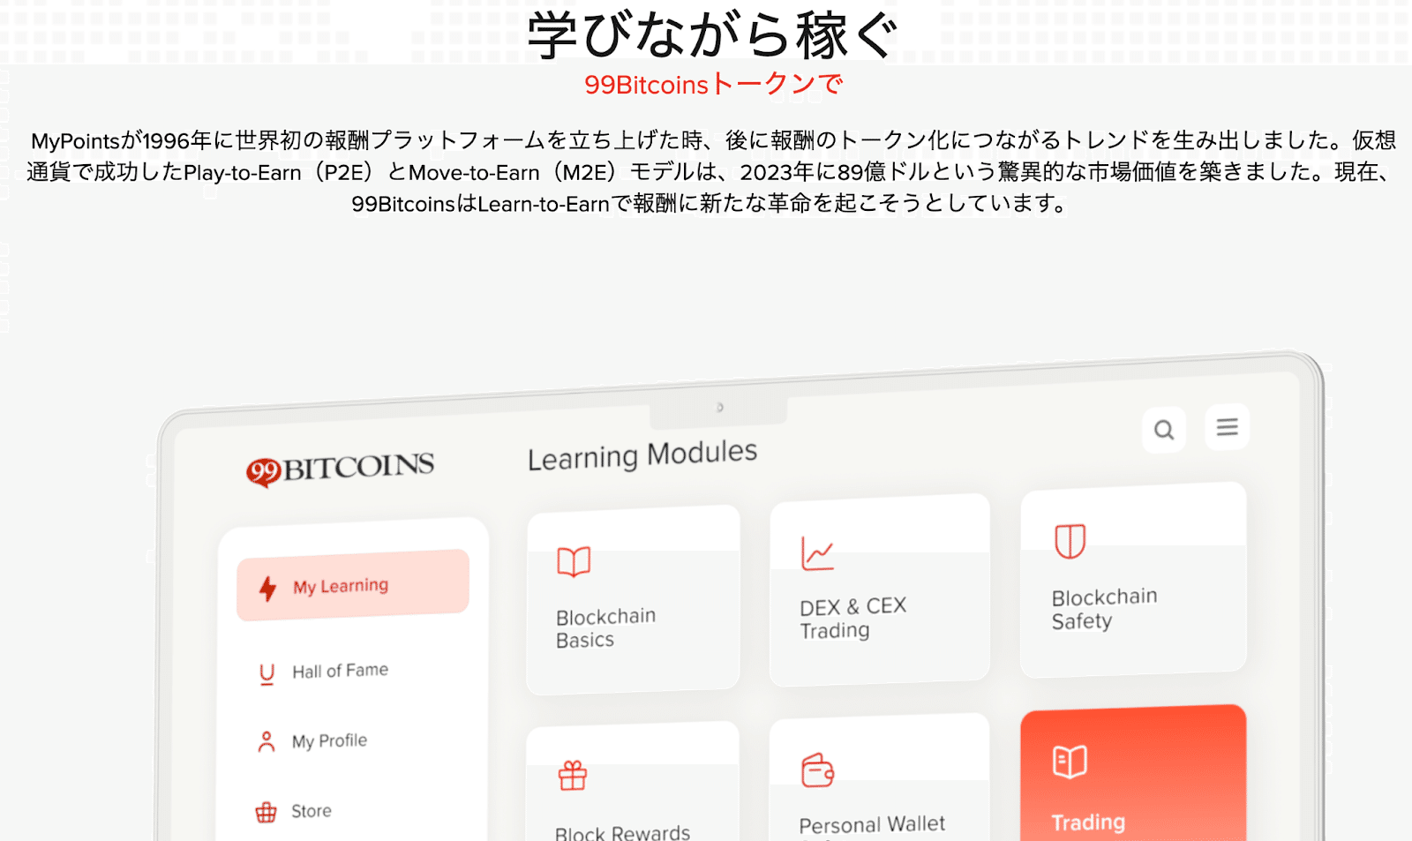This screenshot has width=1412, height=841.
Task: Click the red 99Bitcoinsトークンで subtitle
Action: [713, 85]
